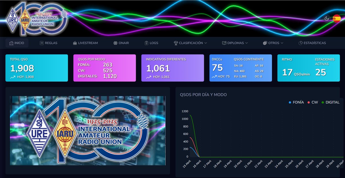This screenshot has height=178, width=345.
Task: Click the pie chart icon beside ESTADÍSTICAS
Action: [300, 43]
